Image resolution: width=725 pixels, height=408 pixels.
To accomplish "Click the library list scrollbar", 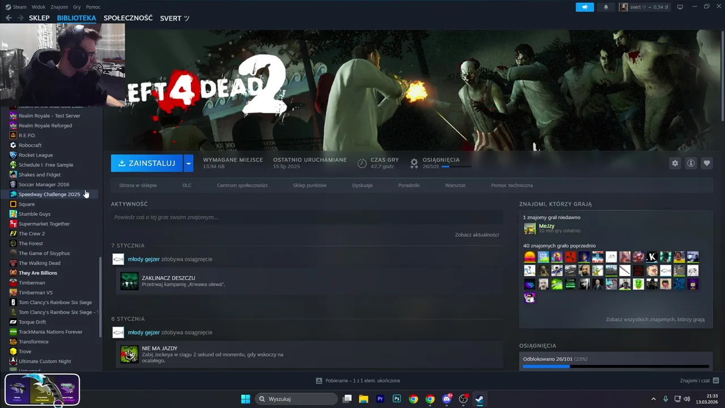I will click(x=101, y=297).
